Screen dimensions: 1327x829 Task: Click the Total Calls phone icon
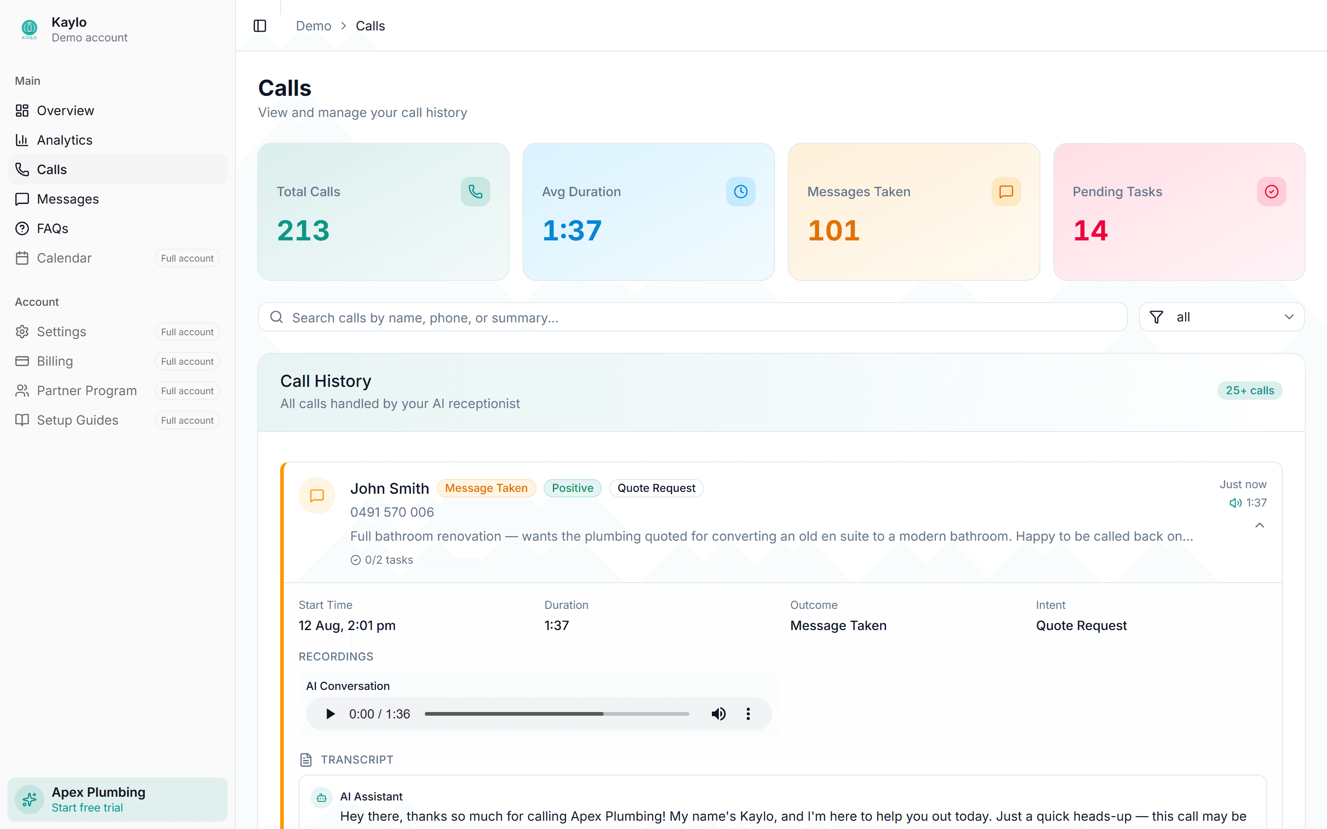pos(475,191)
